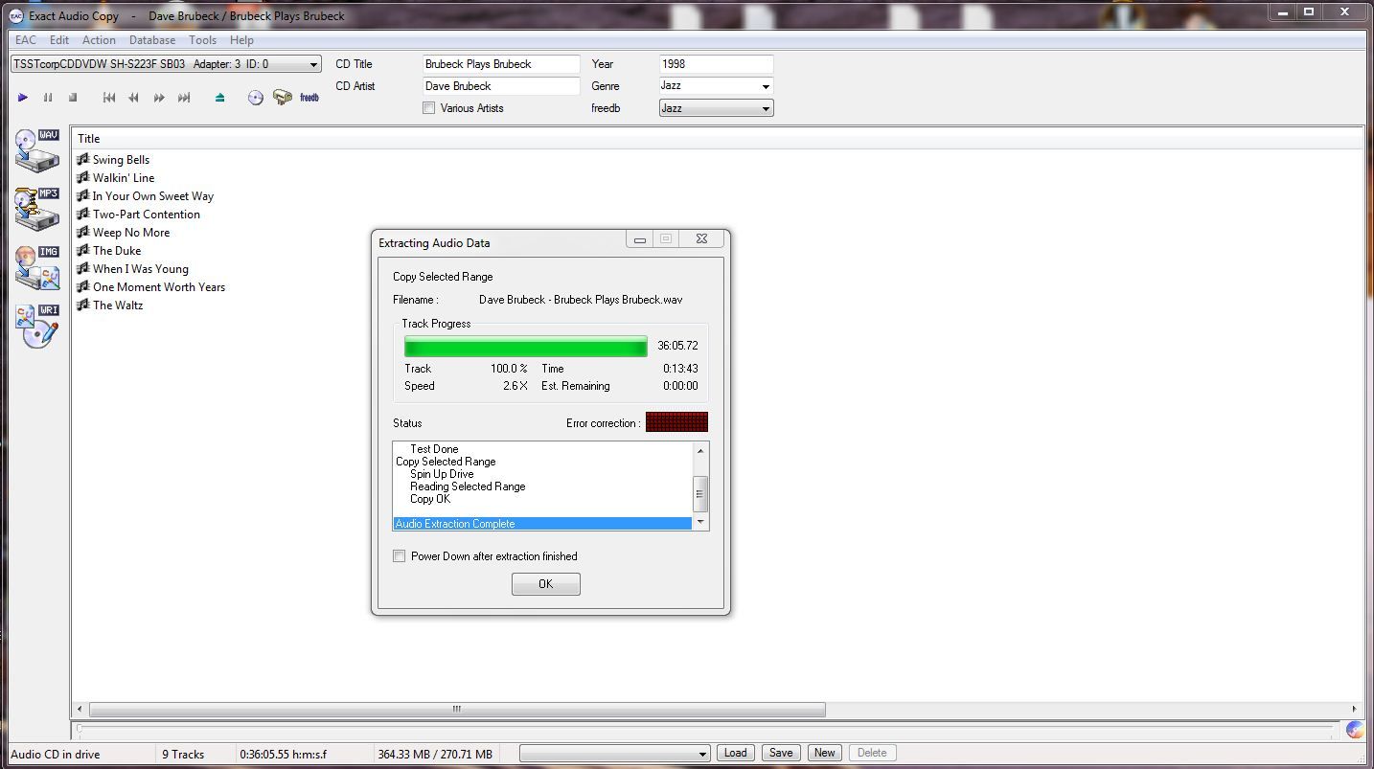Click the Save profile button

(x=781, y=753)
